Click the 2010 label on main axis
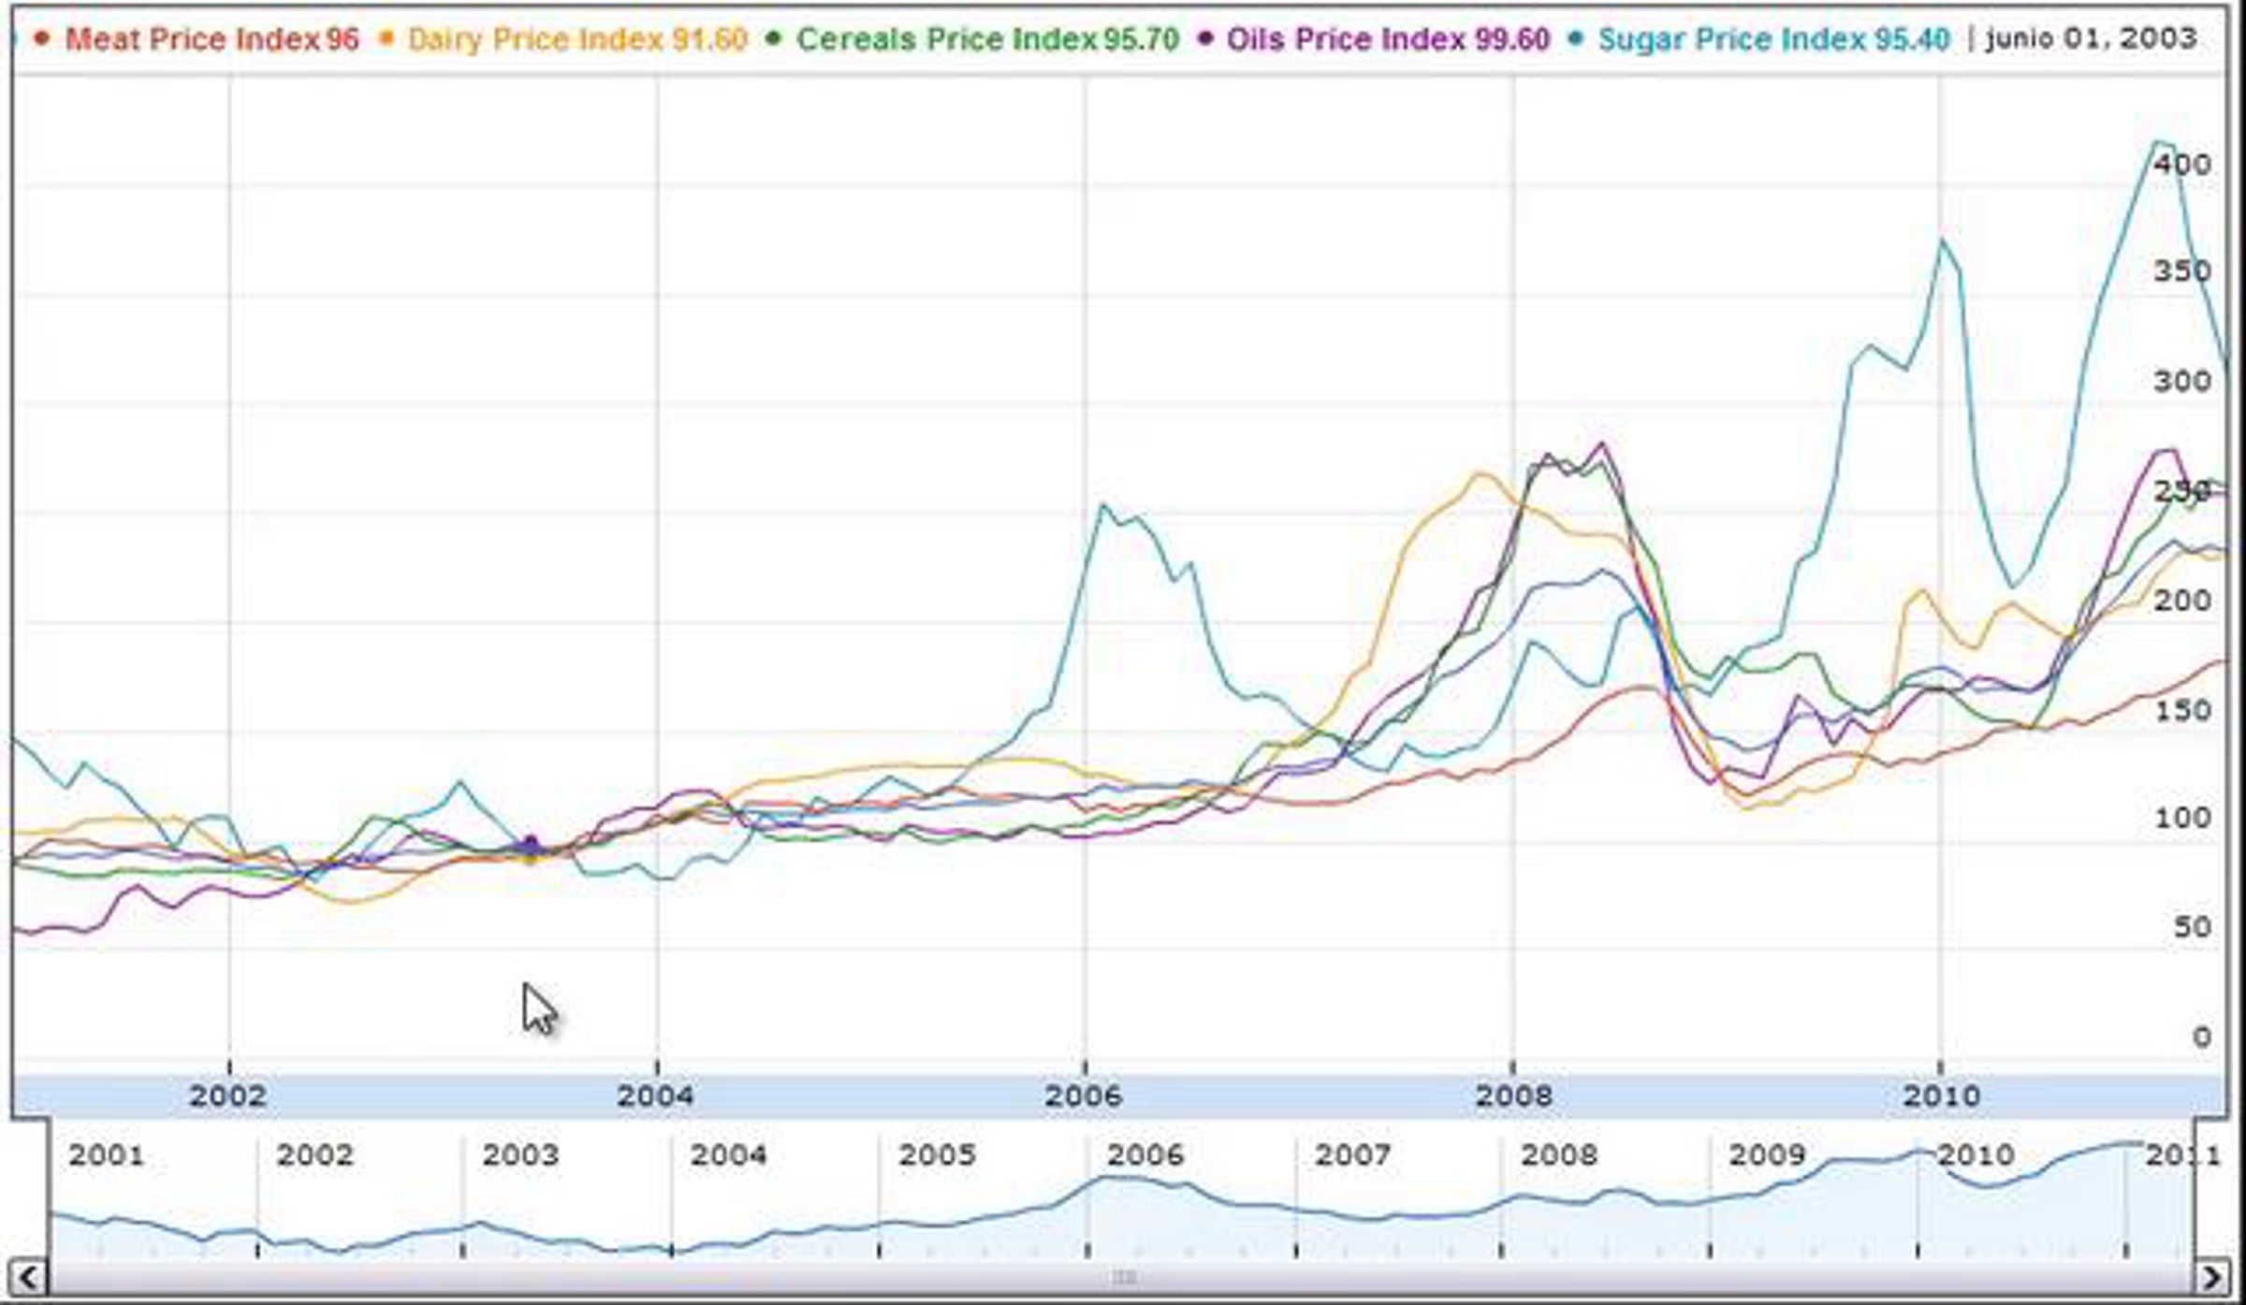This screenshot has width=2246, height=1305. pos(1941,1095)
